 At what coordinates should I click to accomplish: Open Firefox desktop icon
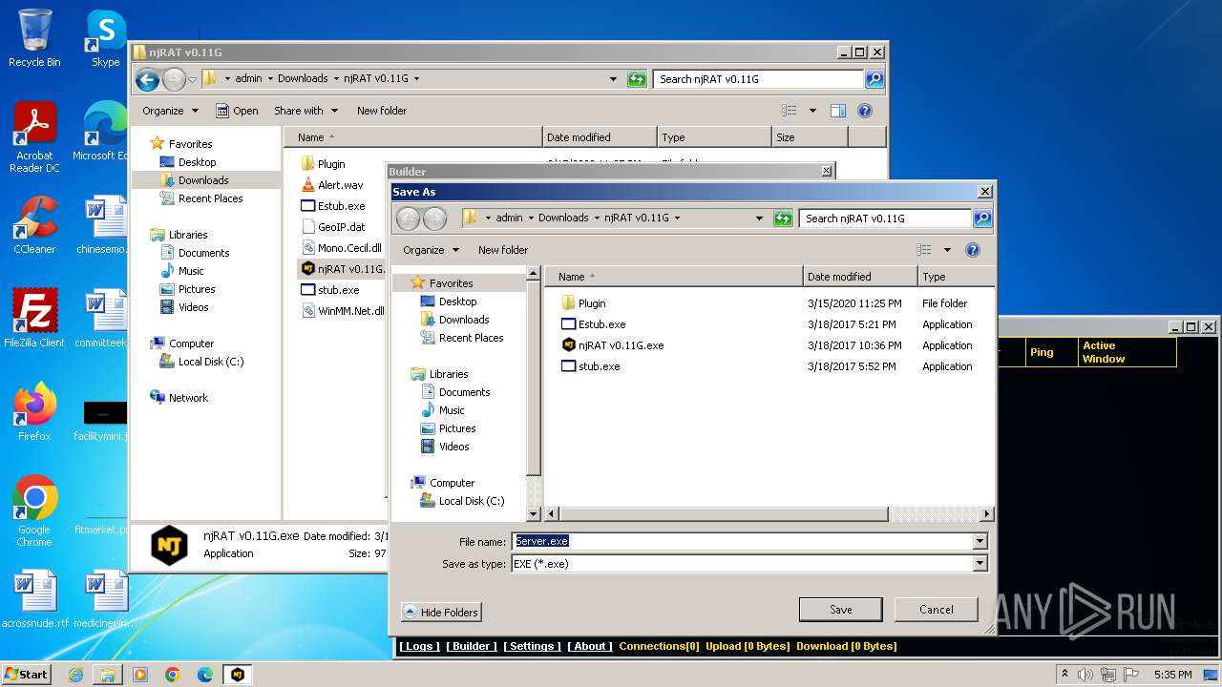[x=34, y=412]
